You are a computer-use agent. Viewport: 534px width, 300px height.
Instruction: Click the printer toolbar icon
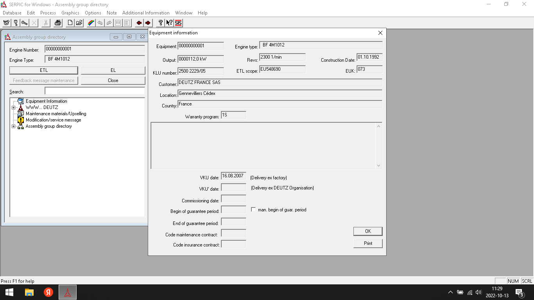coord(57,23)
